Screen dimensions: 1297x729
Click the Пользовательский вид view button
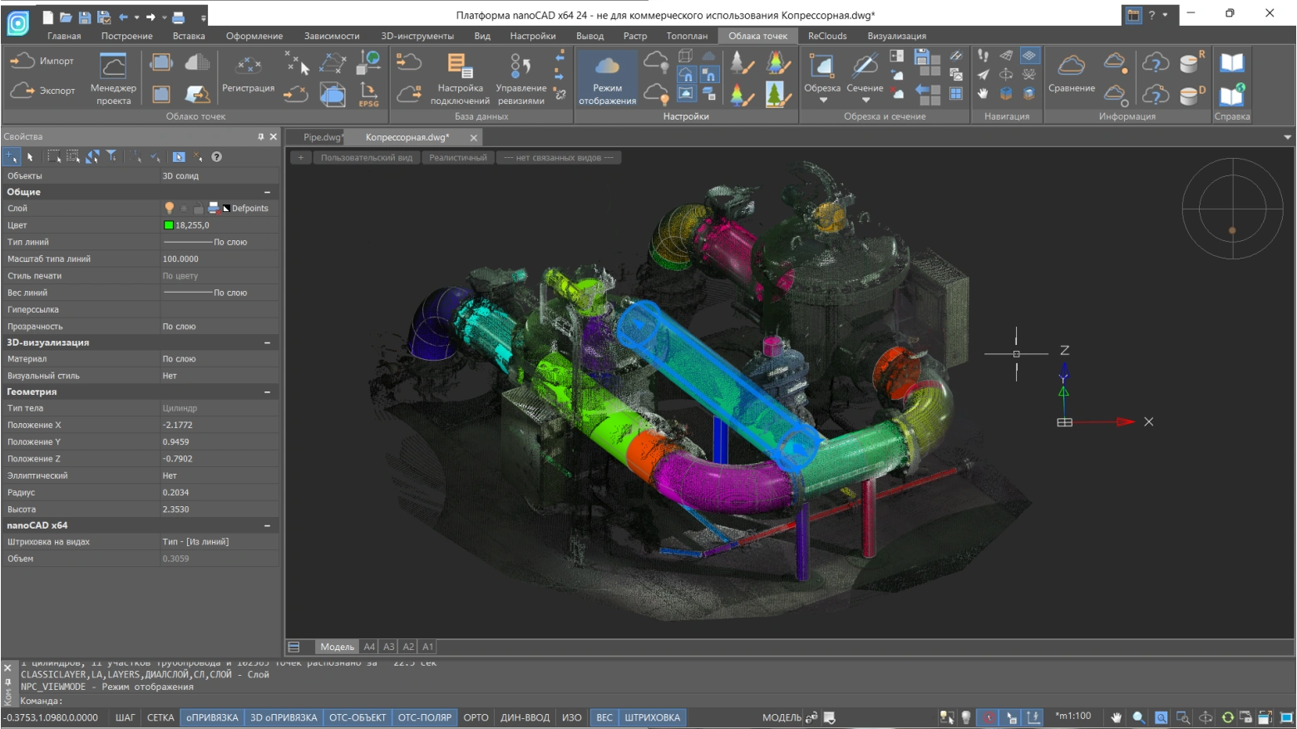click(366, 158)
